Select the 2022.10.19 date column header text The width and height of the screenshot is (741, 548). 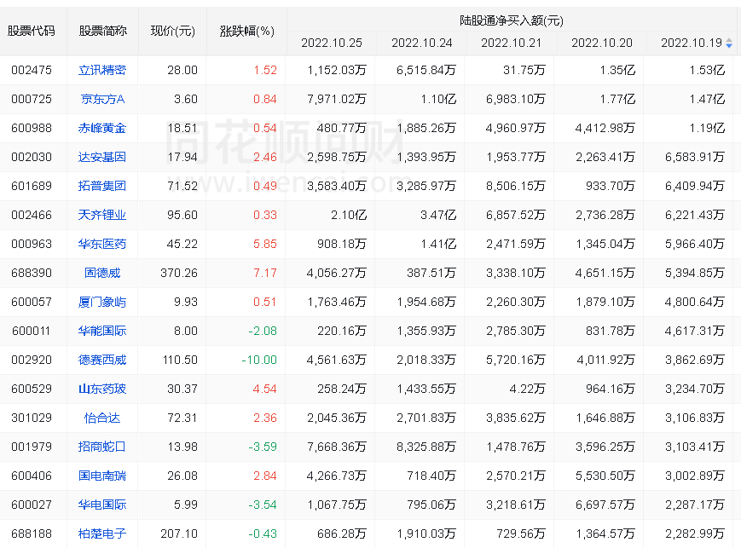[692, 43]
